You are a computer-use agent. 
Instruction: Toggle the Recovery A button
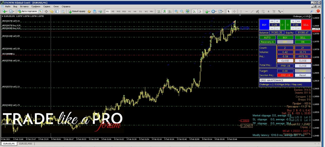[x=267, y=42]
